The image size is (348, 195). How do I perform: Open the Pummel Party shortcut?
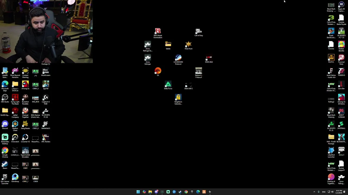[x=341, y=60]
